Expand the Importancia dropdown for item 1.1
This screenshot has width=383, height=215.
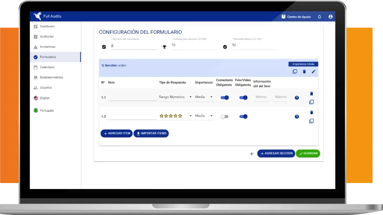click(x=204, y=97)
